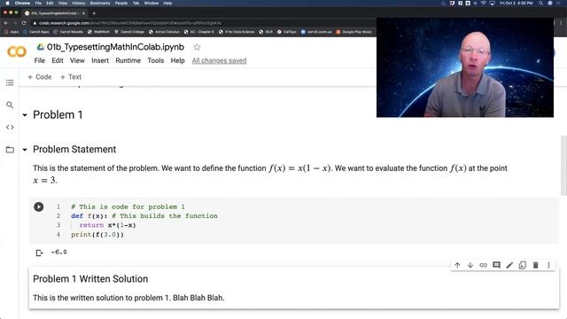Open the table of contents sidebar icon
This screenshot has height=319, width=567.
tap(10, 82)
